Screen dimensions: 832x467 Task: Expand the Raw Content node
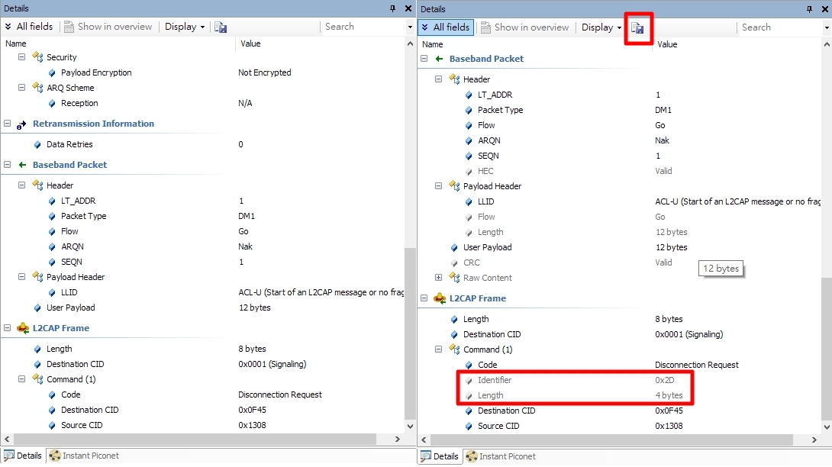point(439,278)
